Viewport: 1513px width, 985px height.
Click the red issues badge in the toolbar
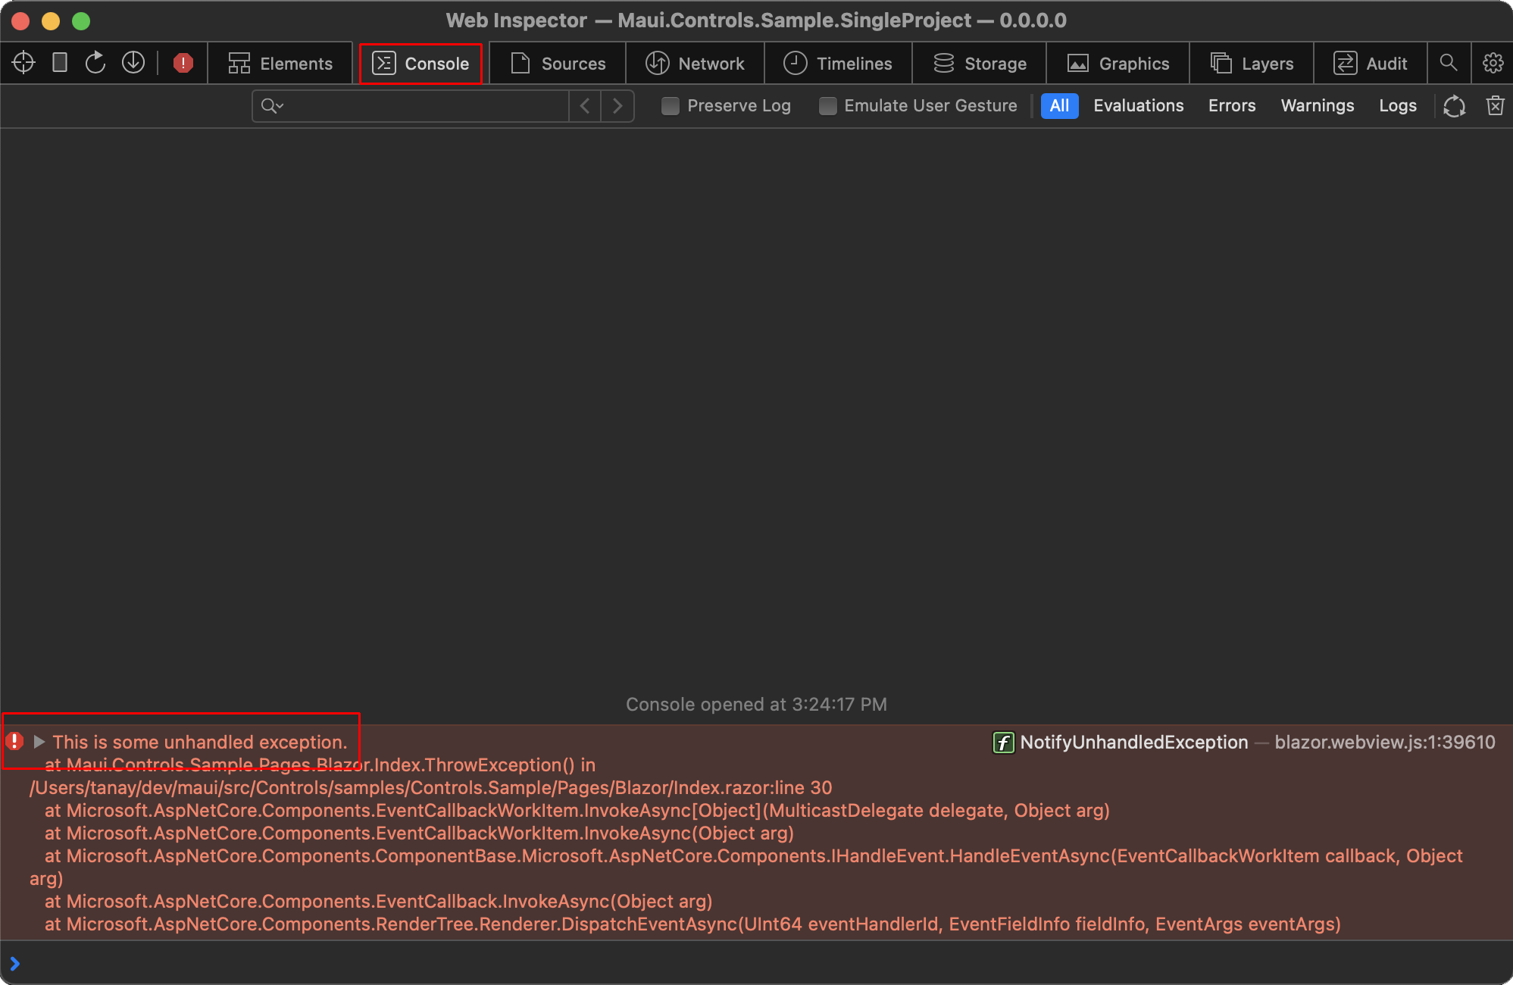(183, 63)
